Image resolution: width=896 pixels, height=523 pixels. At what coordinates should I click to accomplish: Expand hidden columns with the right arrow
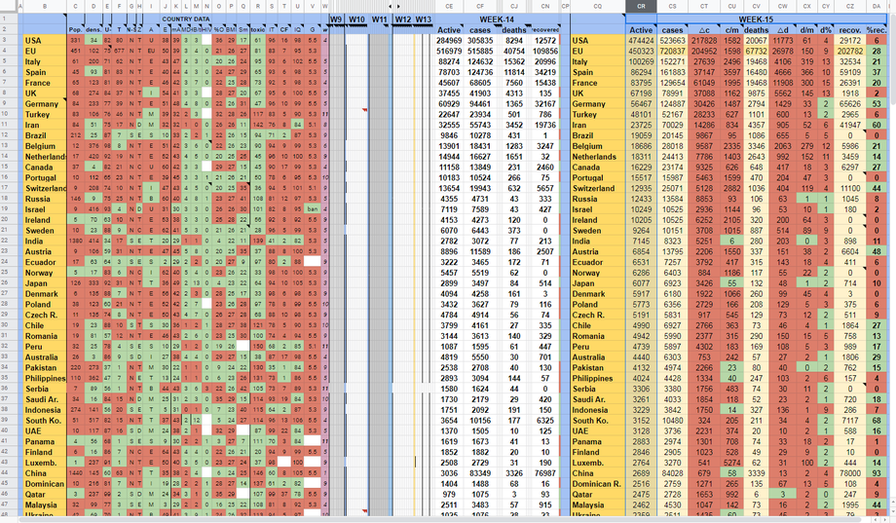(x=398, y=6)
